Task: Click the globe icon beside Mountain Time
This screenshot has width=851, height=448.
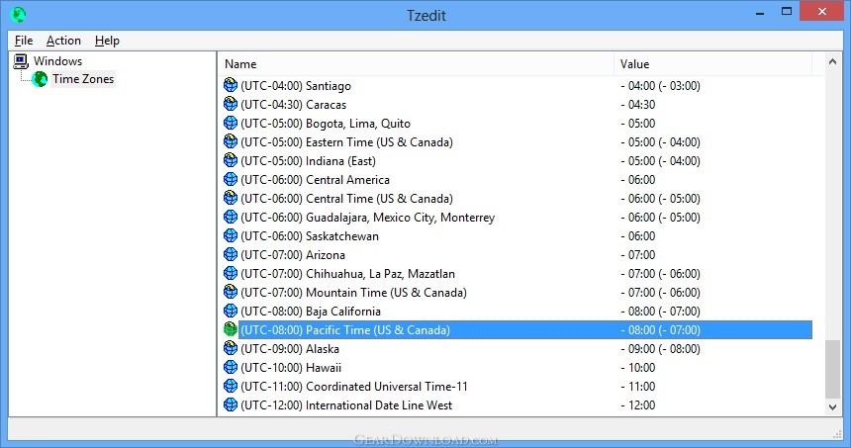Action: [231, 292]
